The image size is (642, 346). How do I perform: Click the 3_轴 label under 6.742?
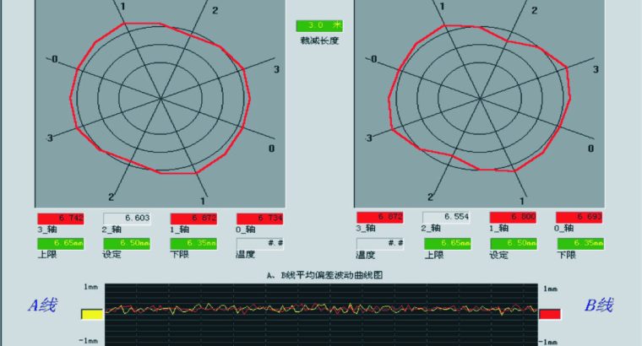pyautogui.click(x=47, y=230)
